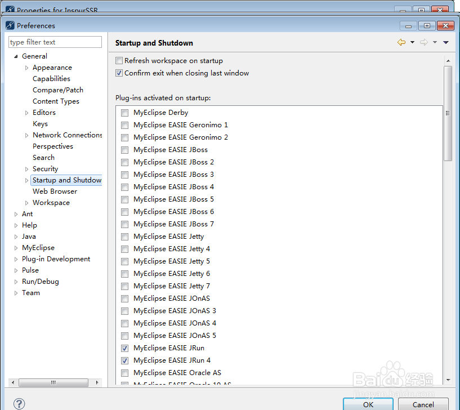This screenshot has height=410, width=460.
Task: Tick MyEclipse EASIE Jetty 4
Action: 124,249
